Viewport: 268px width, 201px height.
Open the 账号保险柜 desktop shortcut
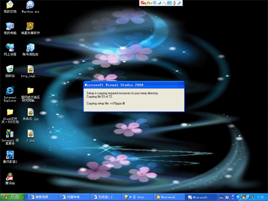pos(30,50)
